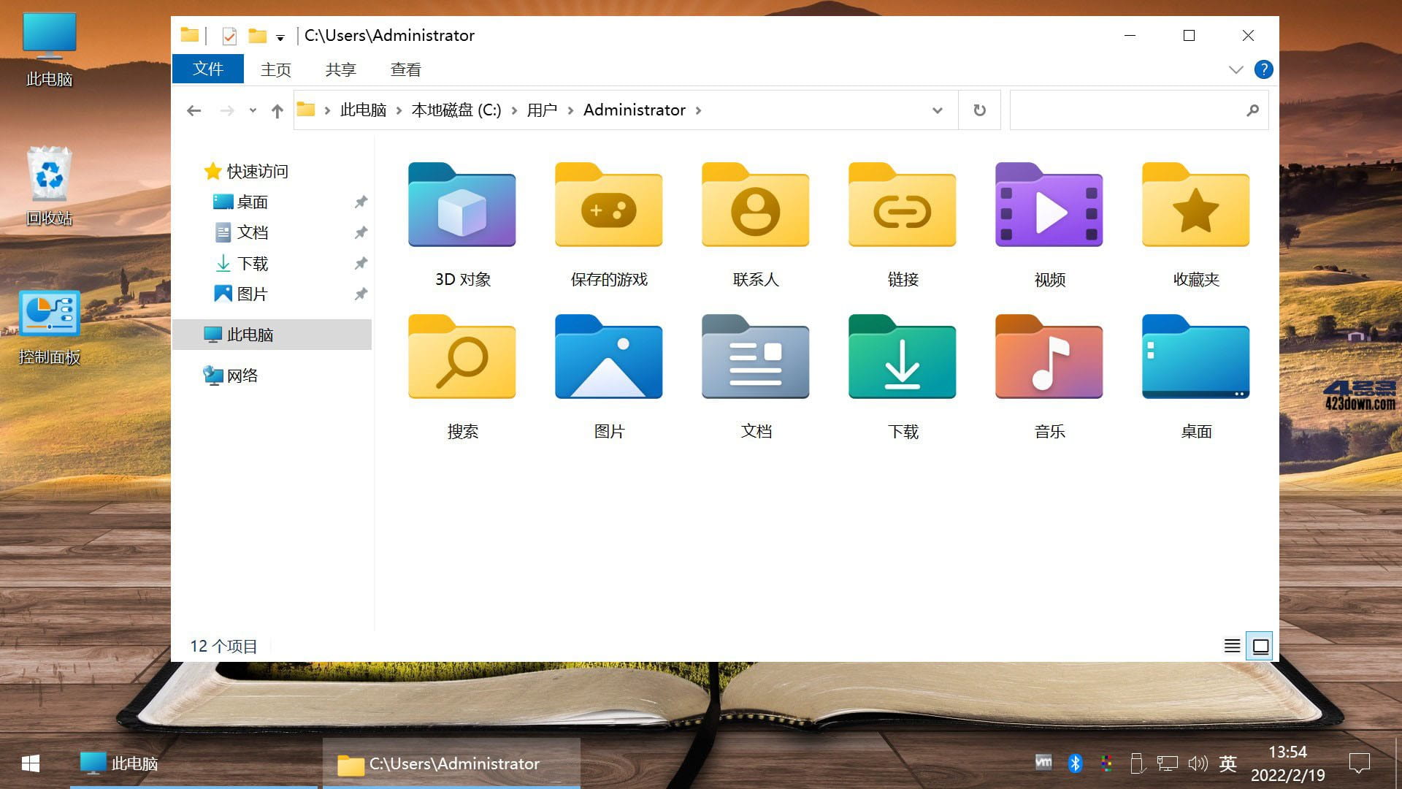The width and height of the screenshot is (1402, 789).
Task: Navigate back with the back arrow
Action: pyautogui.click(x=194, y=110)
